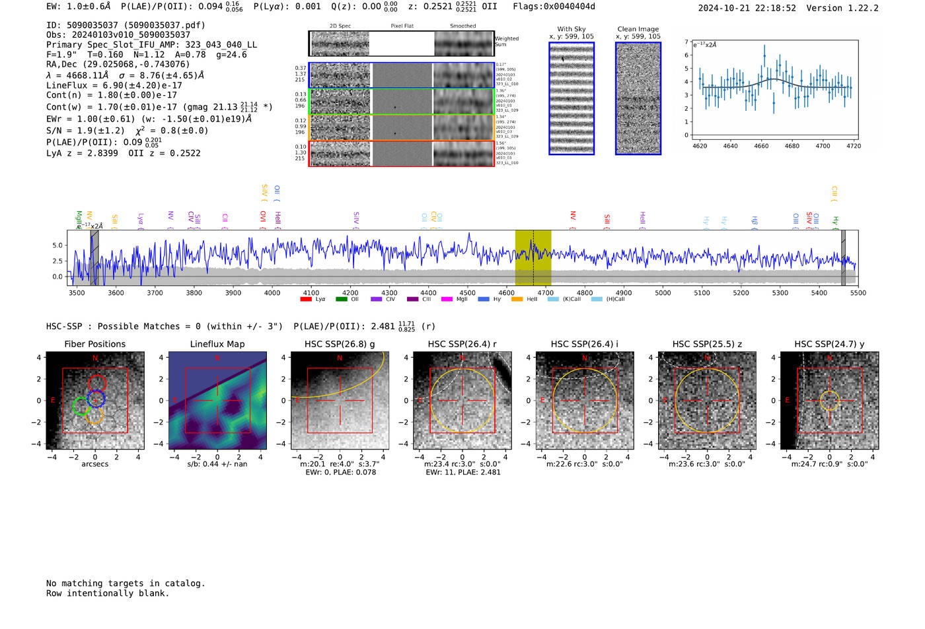Click the orange HeII legend swatch

pos(517,300)
